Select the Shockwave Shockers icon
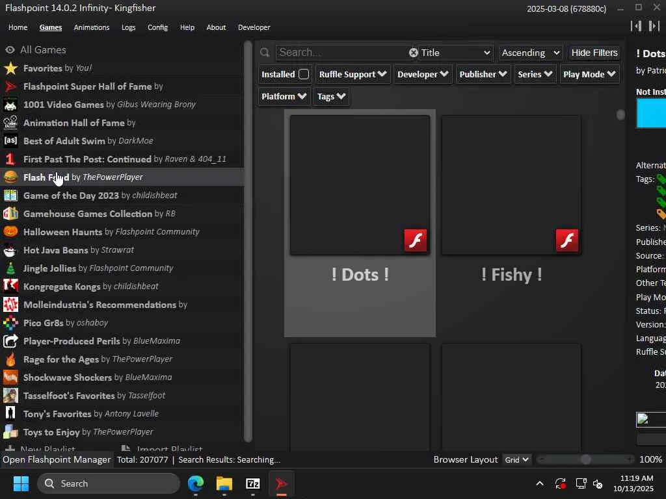 tap(10, 377)
